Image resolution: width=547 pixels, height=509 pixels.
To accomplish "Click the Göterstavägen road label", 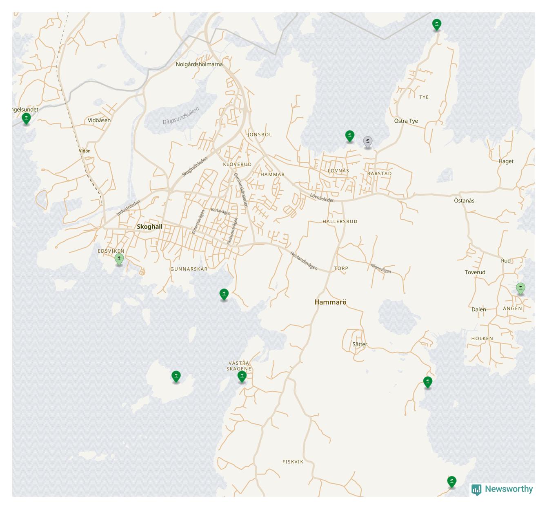I will point(198,222).
